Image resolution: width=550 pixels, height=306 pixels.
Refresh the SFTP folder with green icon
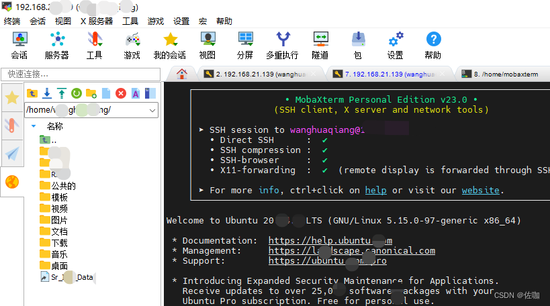coord(77,93)
